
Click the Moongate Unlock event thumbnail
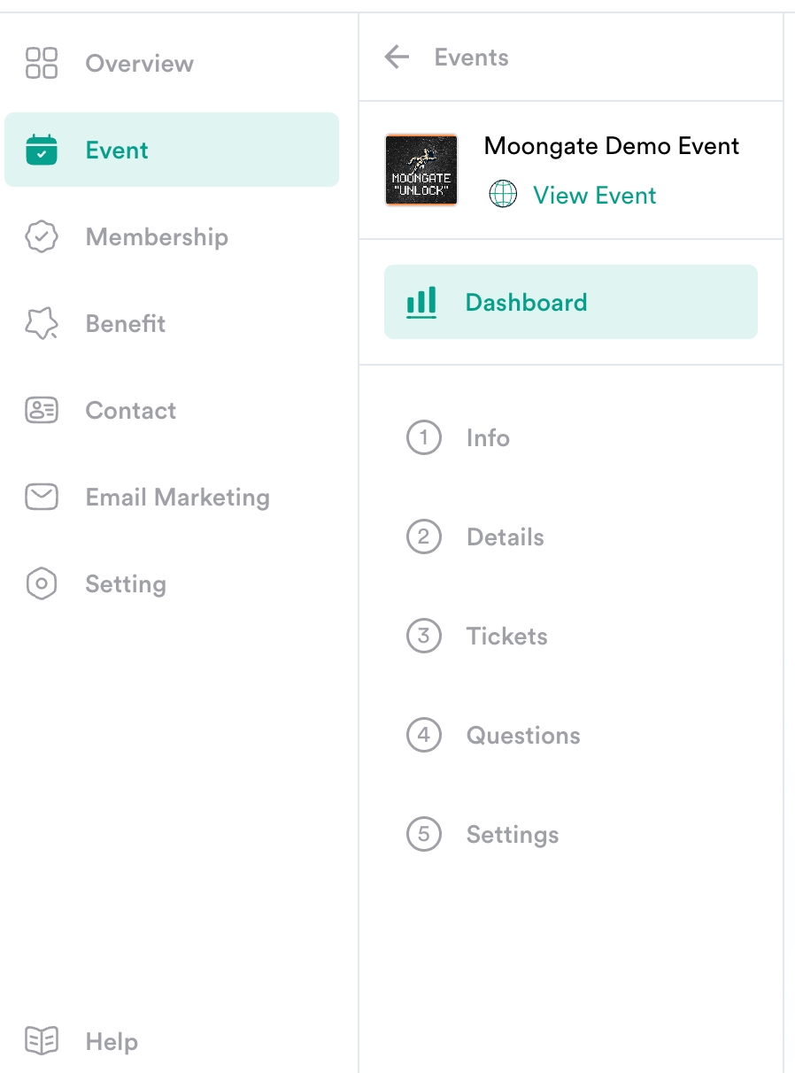click(x=421, y=170)
